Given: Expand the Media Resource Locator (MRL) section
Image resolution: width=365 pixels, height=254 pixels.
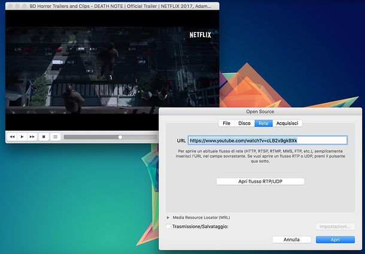Looking at the screenshot, I should point(168,217).
